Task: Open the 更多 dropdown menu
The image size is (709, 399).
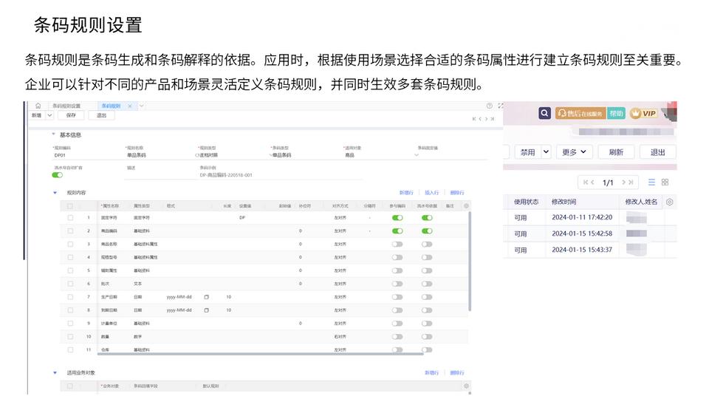Action: tap(577, 151)
